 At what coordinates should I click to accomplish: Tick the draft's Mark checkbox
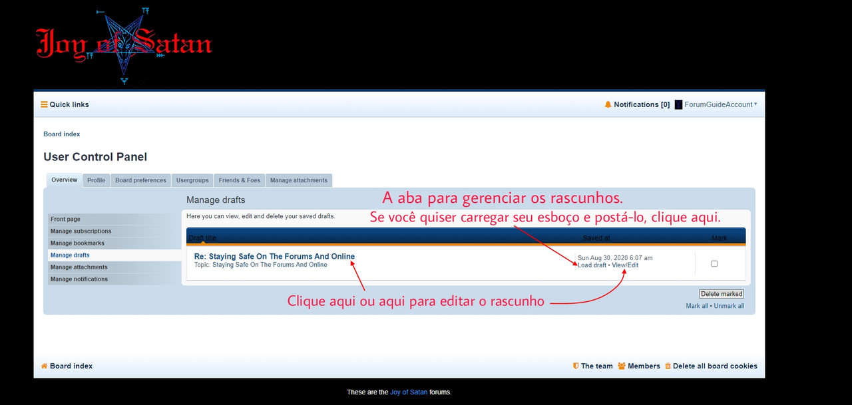(x=714, y=264)
